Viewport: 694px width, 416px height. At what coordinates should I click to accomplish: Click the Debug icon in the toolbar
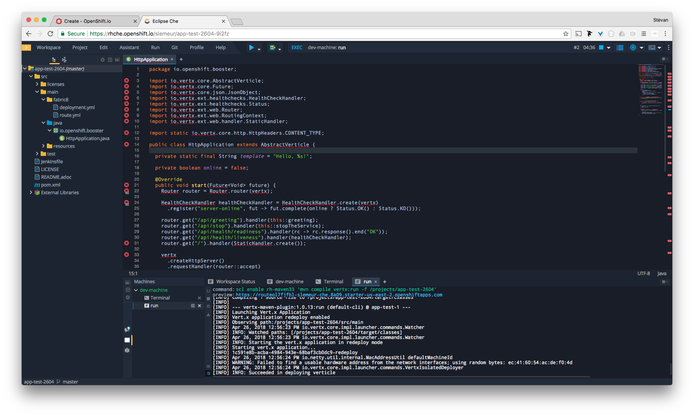click(272, 47)
